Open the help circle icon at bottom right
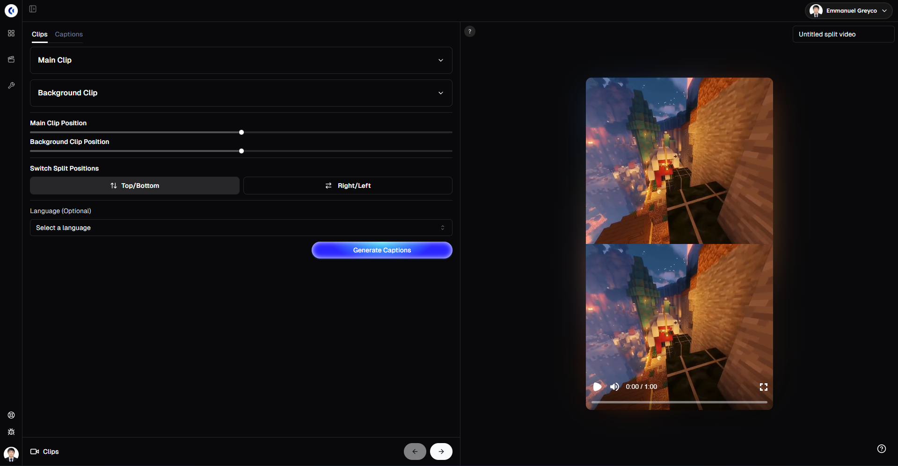 (x=882, y=449)
